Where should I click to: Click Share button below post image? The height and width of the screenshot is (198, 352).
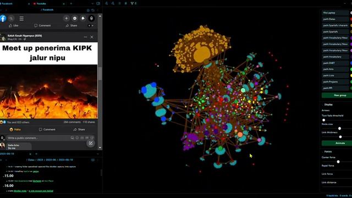79,130
